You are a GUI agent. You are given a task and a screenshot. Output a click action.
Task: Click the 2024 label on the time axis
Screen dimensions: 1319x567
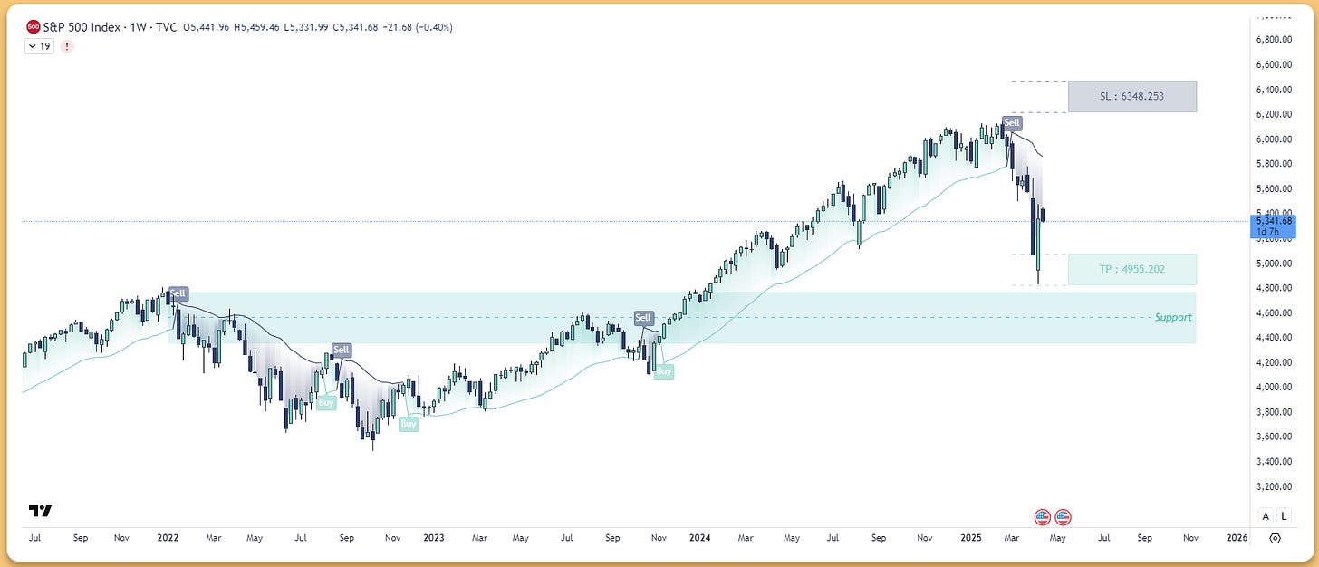tap(698, 538)
